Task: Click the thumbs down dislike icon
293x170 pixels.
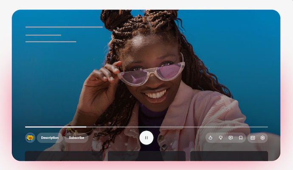Action: 220,138
